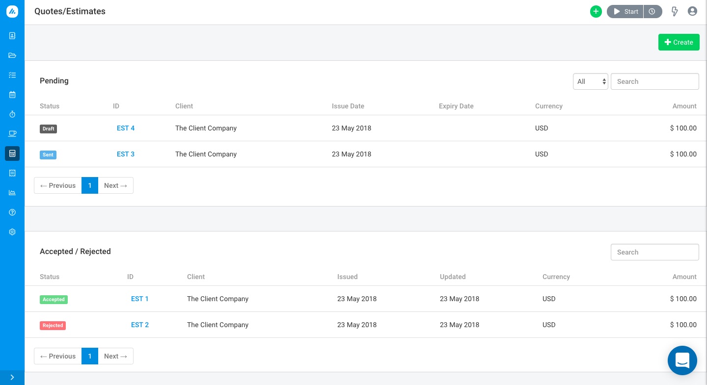The width and height of the screenshot is (707, 385).
Task: Click the Rejected status badge
Action: pos(53,326)
